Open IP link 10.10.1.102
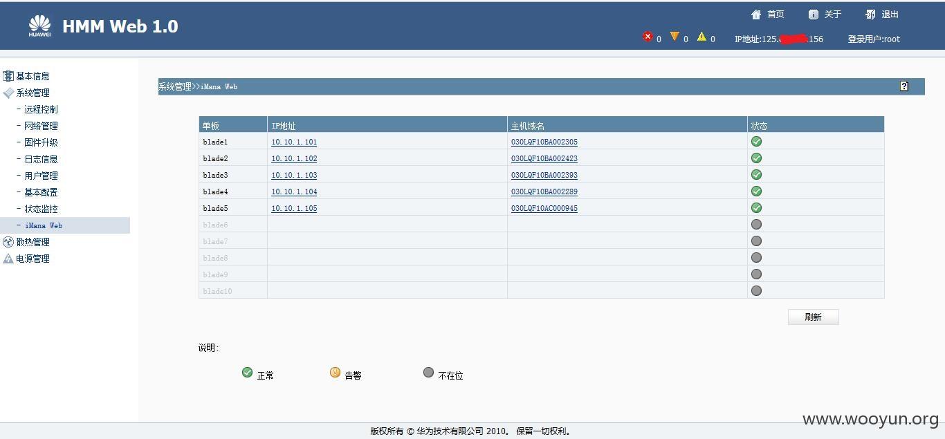Viewport: 945px width, 439px height. pos(294,158)
